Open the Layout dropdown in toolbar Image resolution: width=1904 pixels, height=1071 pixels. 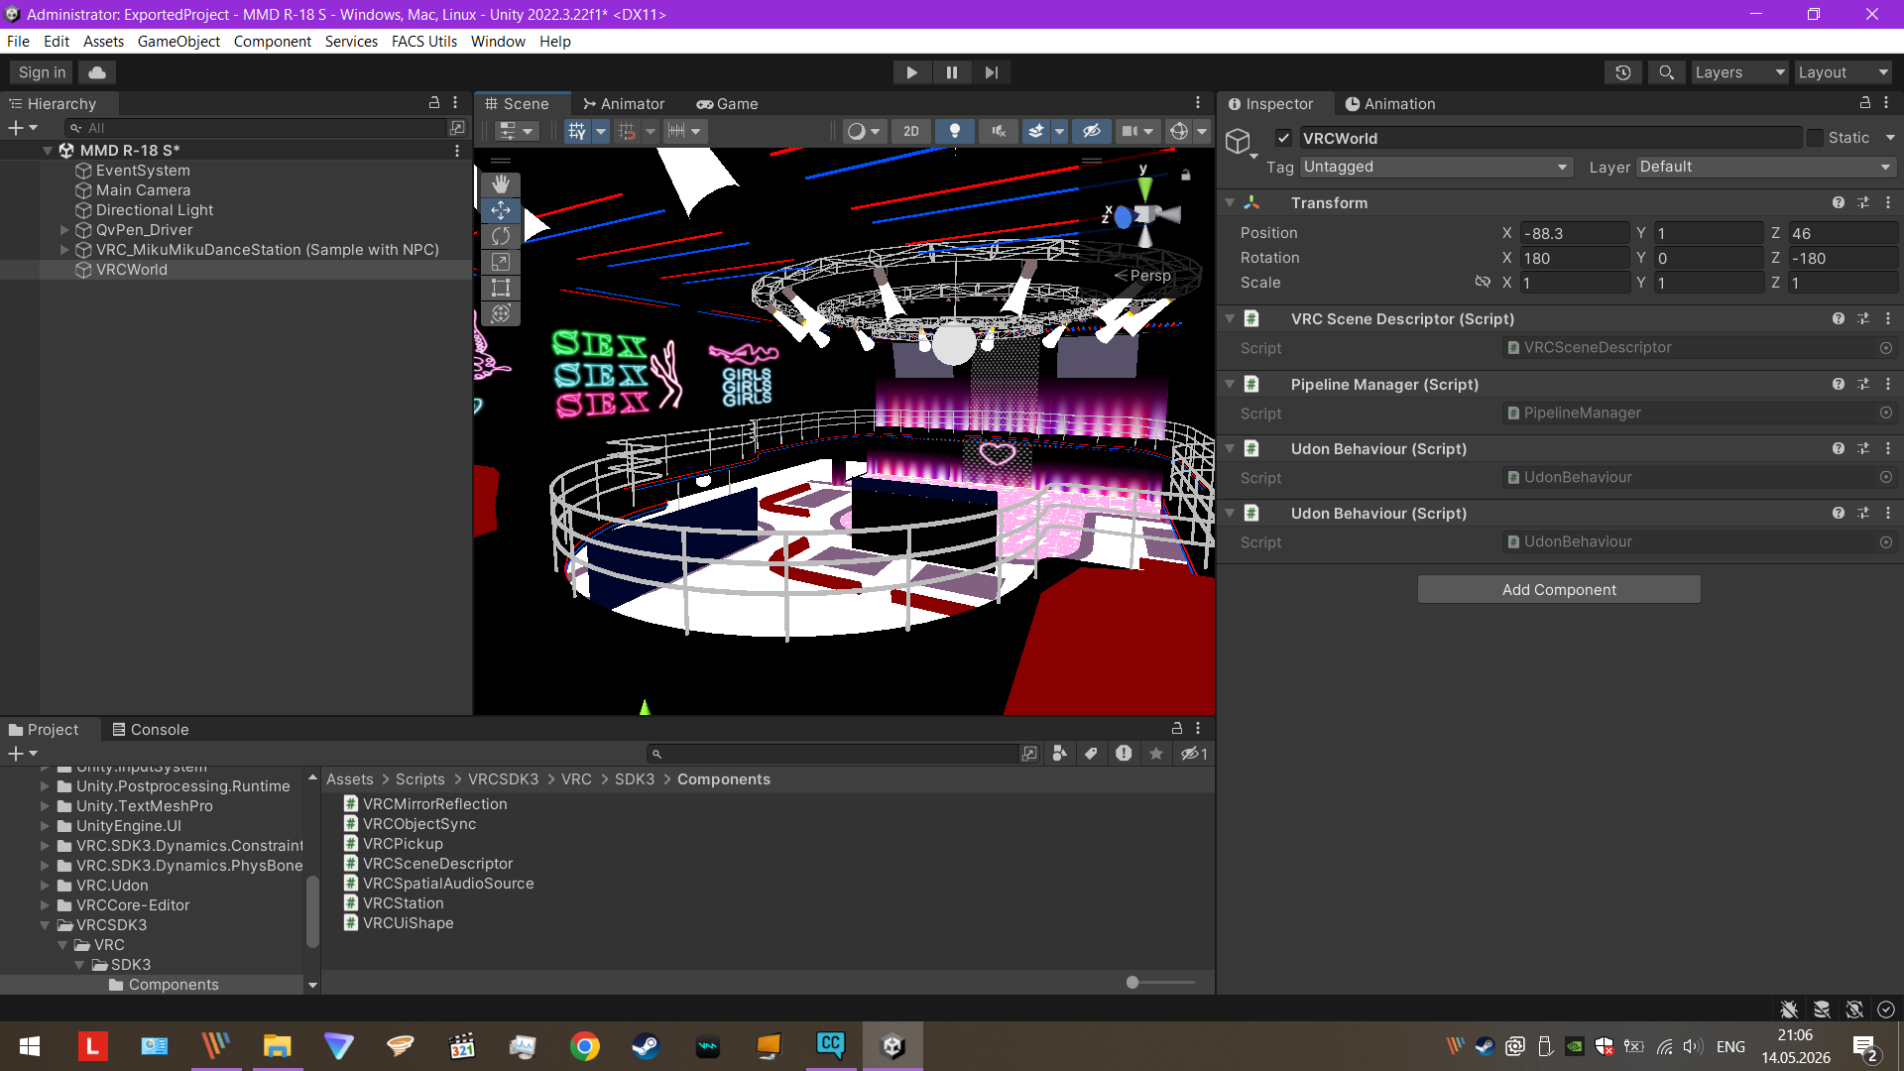coord(1844,72)
